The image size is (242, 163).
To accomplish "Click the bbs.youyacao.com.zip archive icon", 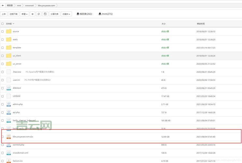I will pyautogui.click(x=9, y=137).
